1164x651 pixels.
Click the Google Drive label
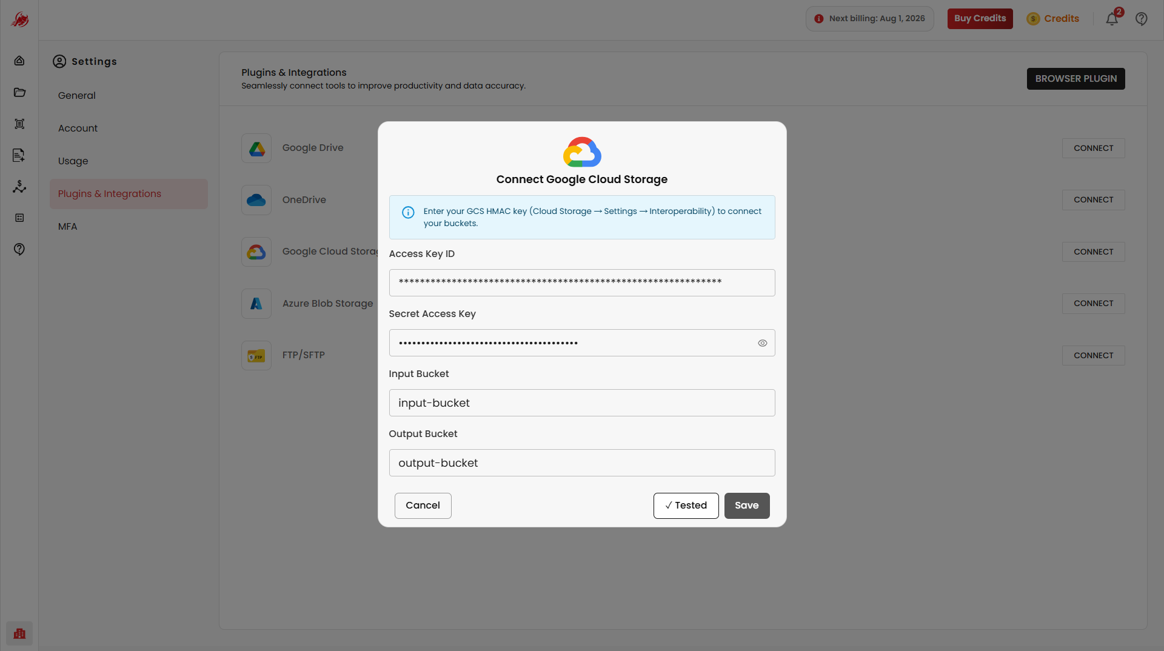pyautogui.click(x=313, y=148)
